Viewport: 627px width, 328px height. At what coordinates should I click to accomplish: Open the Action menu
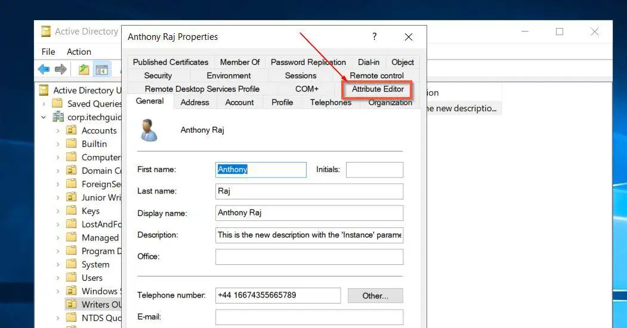coord(79,52)
